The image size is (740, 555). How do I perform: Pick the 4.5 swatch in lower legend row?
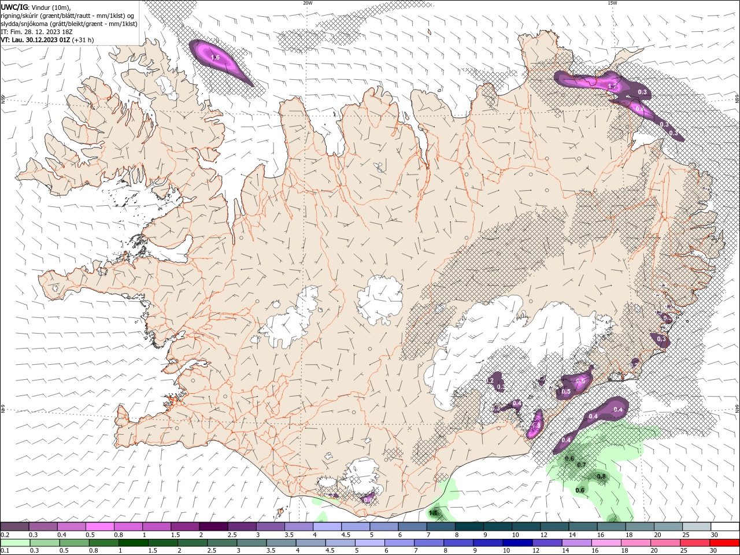pos(342,543)
